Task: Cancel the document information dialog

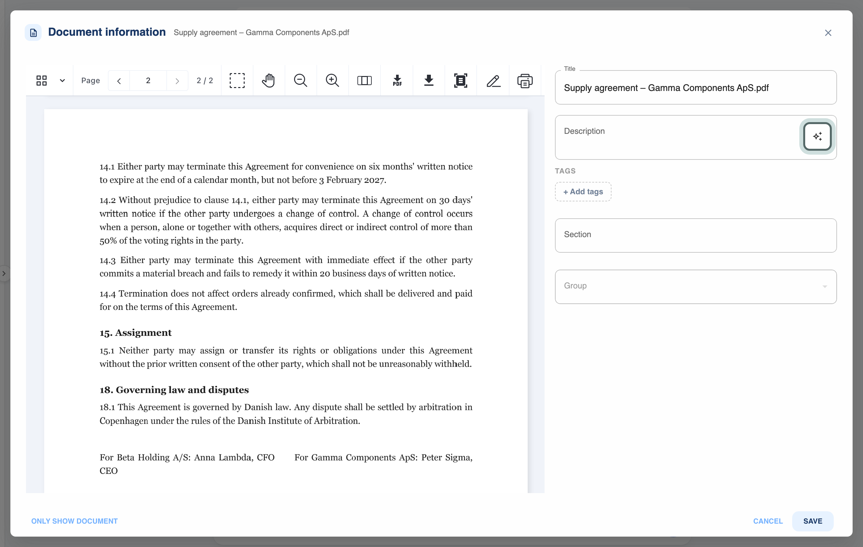Action: [x=768, y=521]
